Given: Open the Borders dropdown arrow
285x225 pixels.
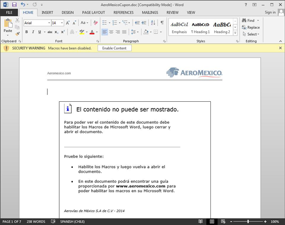Looking at the screenshot, I should [161, 32].
